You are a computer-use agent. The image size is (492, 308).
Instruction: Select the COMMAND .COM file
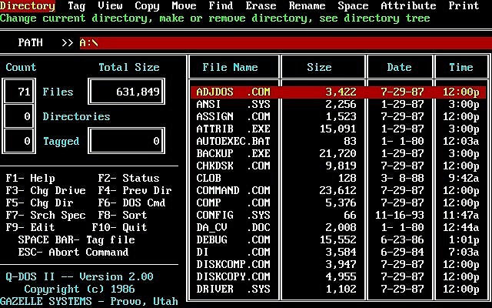tap(338, 190)
